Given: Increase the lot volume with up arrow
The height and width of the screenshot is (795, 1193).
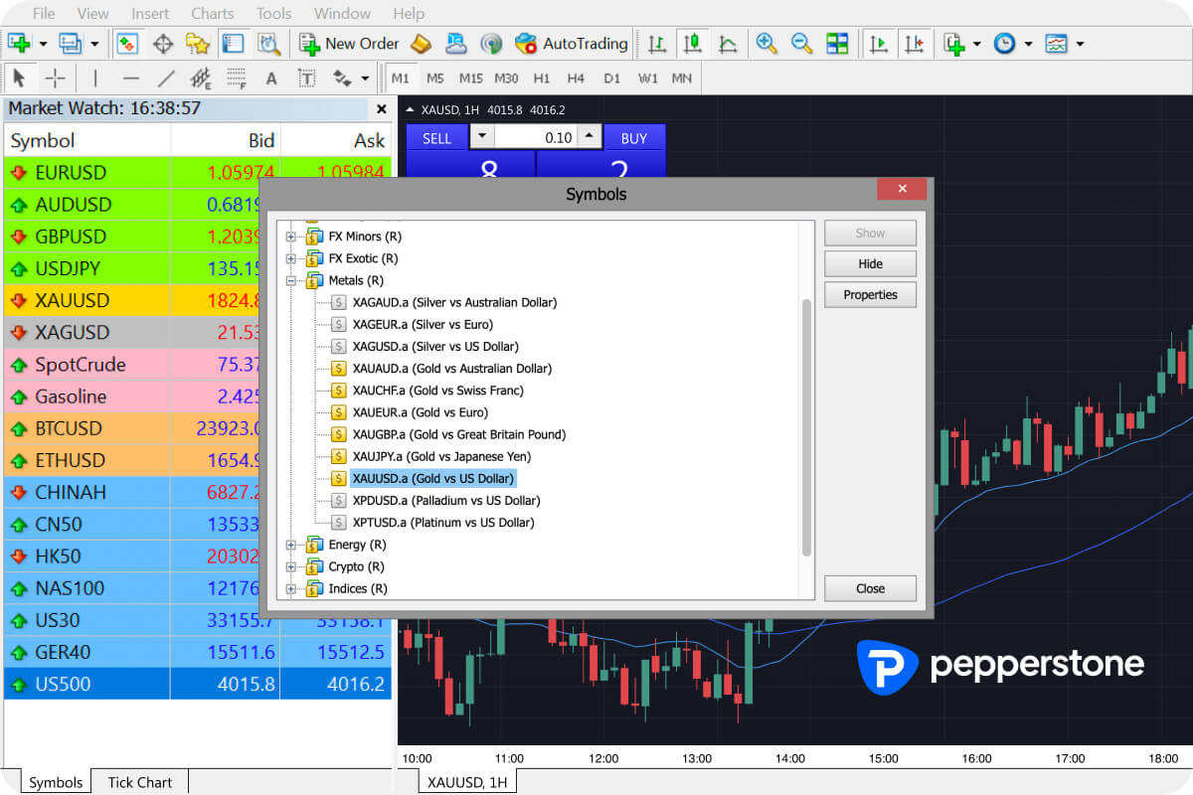Looking at the screenshot, I should [x=591, y=137].
